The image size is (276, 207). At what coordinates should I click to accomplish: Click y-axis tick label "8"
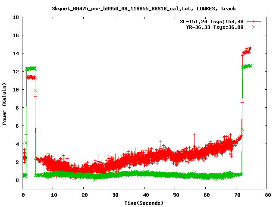point(17,108)
